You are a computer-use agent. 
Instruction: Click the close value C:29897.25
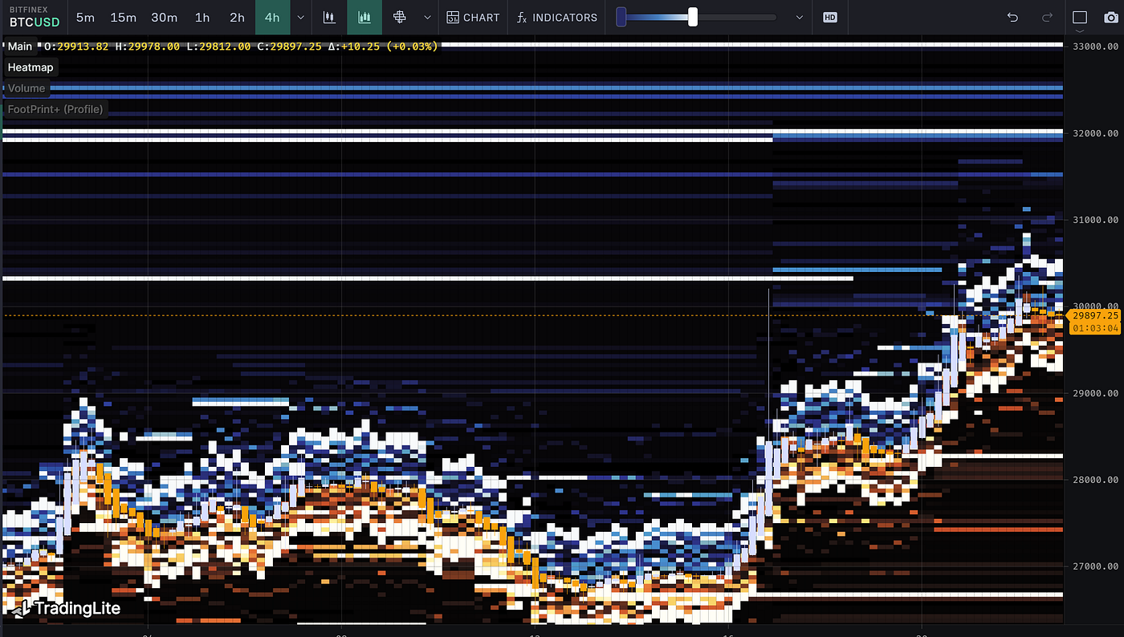pos(288,47)
